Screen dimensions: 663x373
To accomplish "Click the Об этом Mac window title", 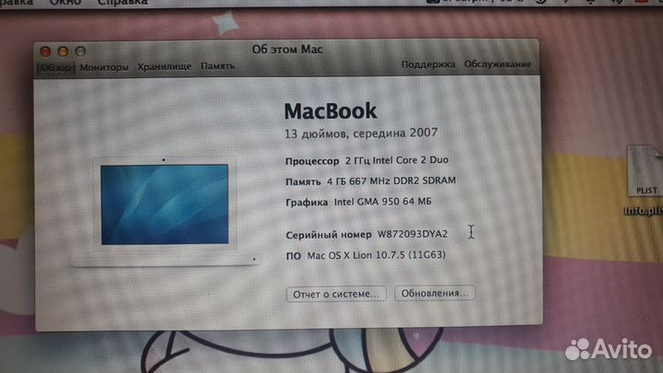I will (x=287, y=50).
